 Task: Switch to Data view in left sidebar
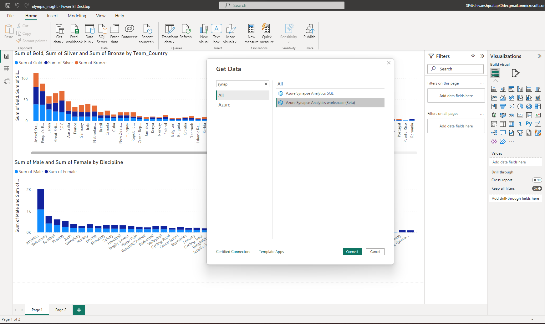7,69
